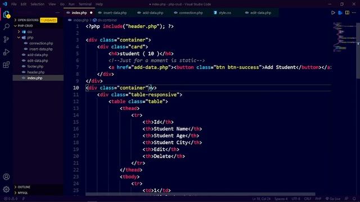Click the feedback icon in status bar

click(x=346, y=199)
